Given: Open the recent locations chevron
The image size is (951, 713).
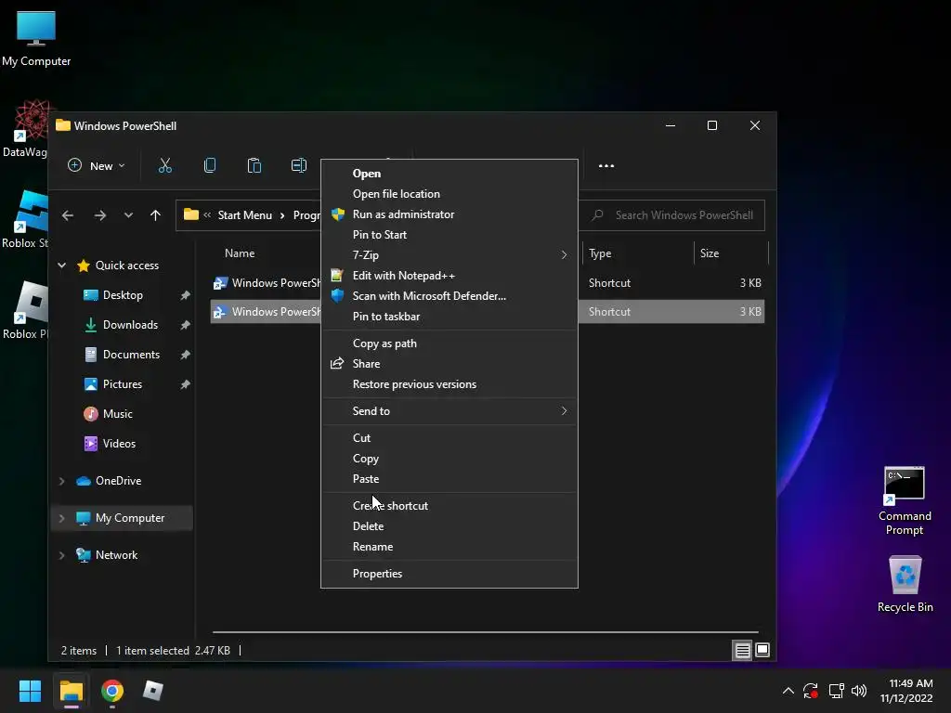Looking at the screenshot, I should point(128,215).
